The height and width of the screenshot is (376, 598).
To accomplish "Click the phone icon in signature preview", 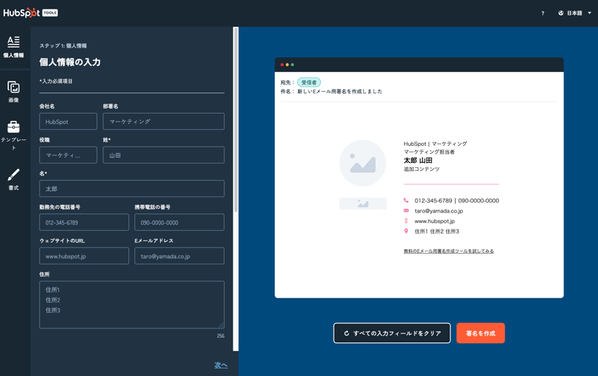I will 406,200.
